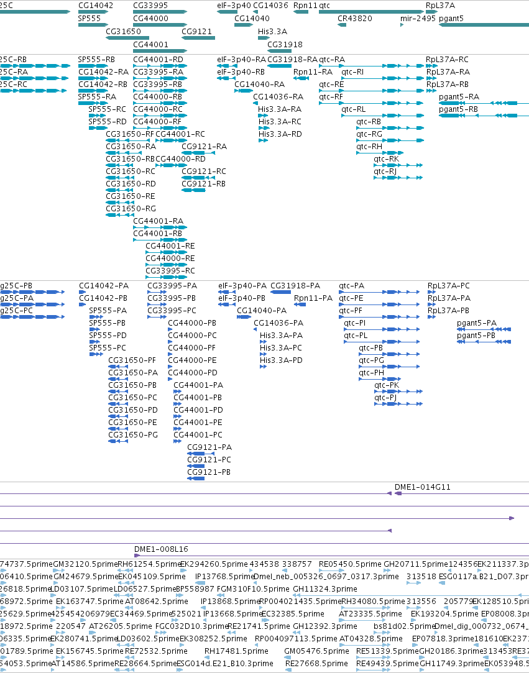Viewport: 529px width, 673px height.
Task: Click EST RH61254.5prime
Action: click(x=149, y=564)
